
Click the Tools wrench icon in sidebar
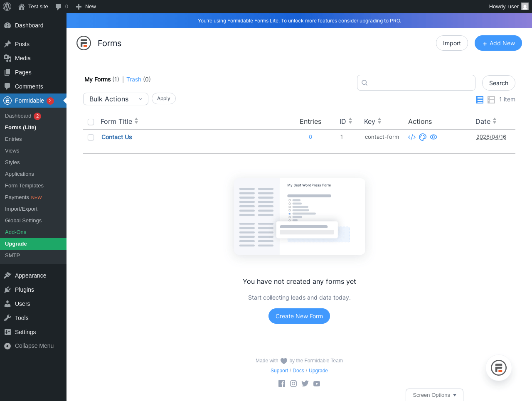tap(7, 318)
